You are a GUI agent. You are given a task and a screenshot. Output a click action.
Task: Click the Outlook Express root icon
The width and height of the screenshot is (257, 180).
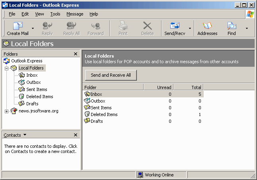pyautogui.click(x=6, y=61)
